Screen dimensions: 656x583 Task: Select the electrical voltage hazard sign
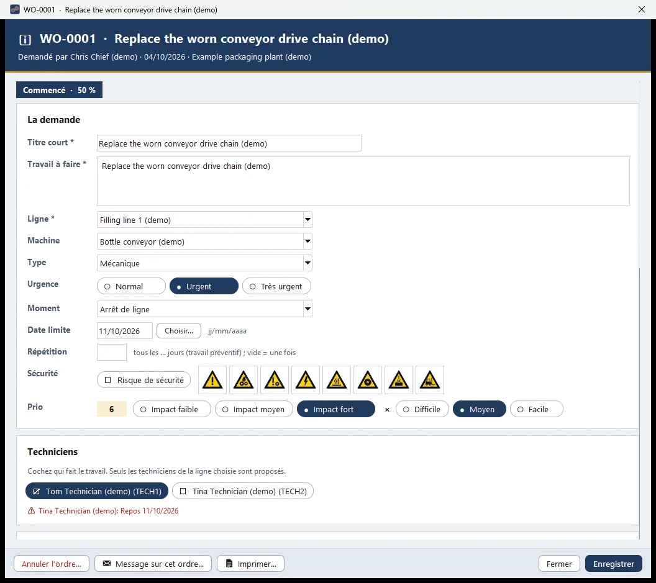pos(306,380)
